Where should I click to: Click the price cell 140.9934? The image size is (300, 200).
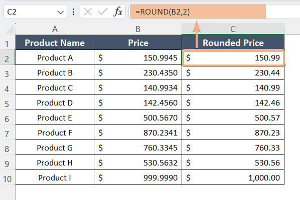pos(138,87)
